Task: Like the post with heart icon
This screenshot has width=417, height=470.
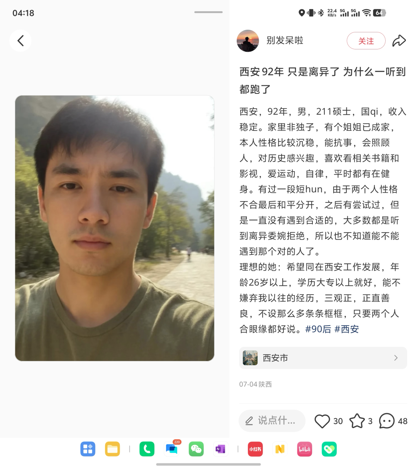Action: tap(322, 421)
